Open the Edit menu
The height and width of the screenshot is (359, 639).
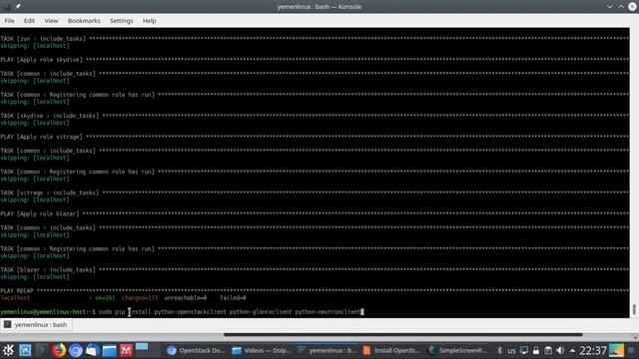tap(29, 21)
